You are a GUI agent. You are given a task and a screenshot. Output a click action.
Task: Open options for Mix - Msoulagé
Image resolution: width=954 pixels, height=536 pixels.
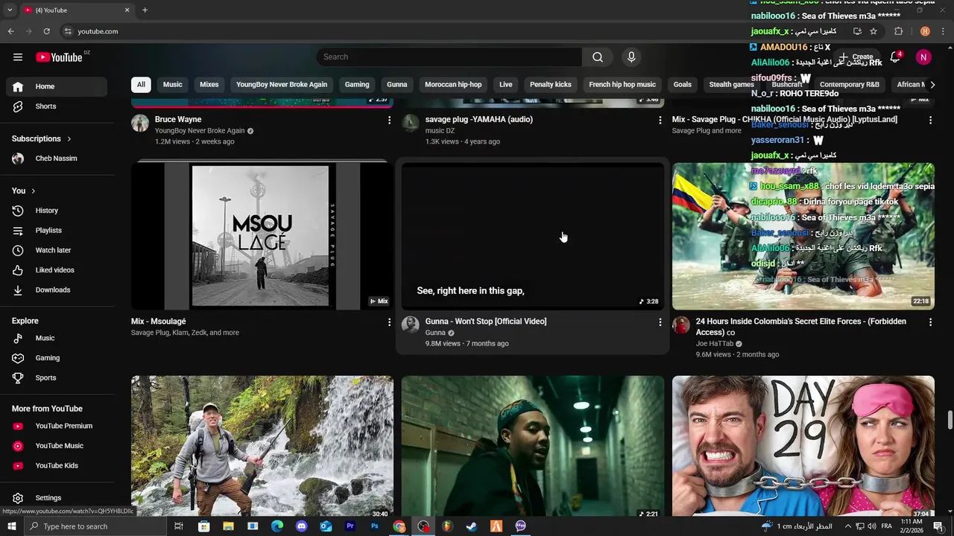[389, 322]
